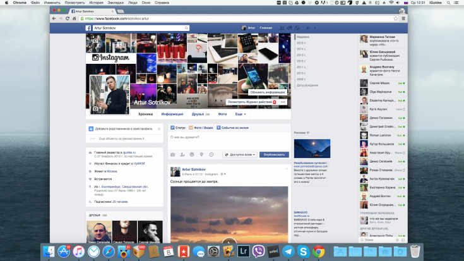This screenshot has height=261, width=464.
Task: Open the Доступно всем audience dropdown
Action: 240,154
